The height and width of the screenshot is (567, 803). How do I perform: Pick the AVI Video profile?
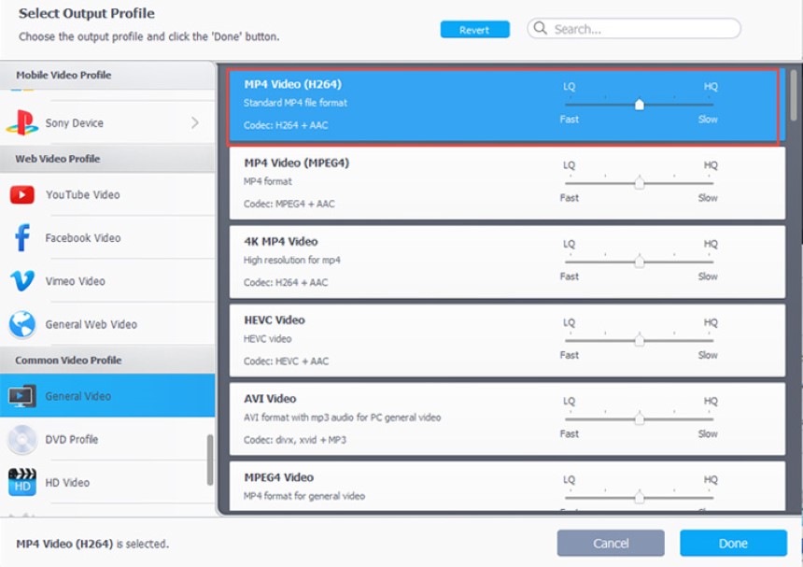(x=507, y=419)
